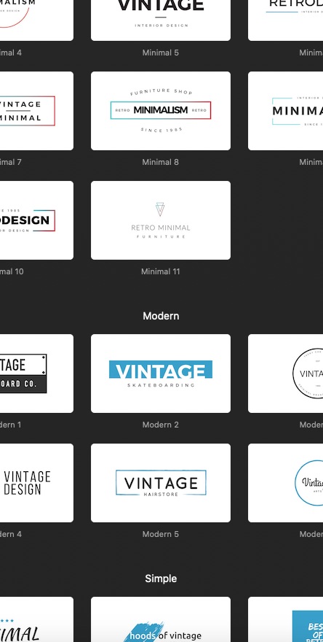
Task: Select the Minimal 10 Design gradient-frame logo
Action: [37, 220]
